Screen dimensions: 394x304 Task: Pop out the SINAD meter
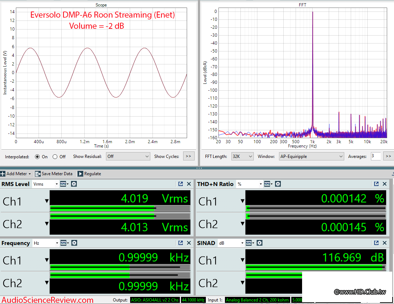[376, 243]
